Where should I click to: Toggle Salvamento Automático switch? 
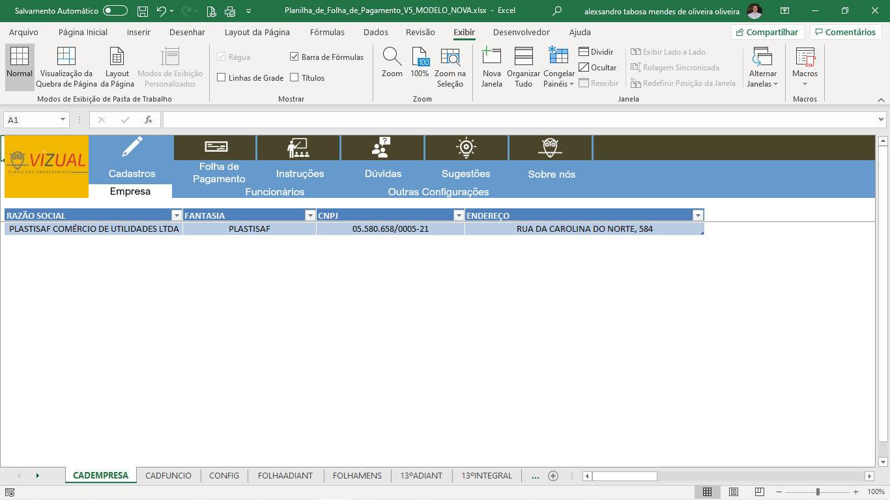tap(115, 11)
